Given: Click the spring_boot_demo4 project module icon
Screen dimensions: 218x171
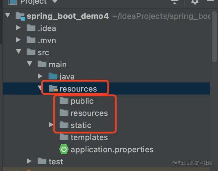Looking at the screenshot, I should point(20,16).
